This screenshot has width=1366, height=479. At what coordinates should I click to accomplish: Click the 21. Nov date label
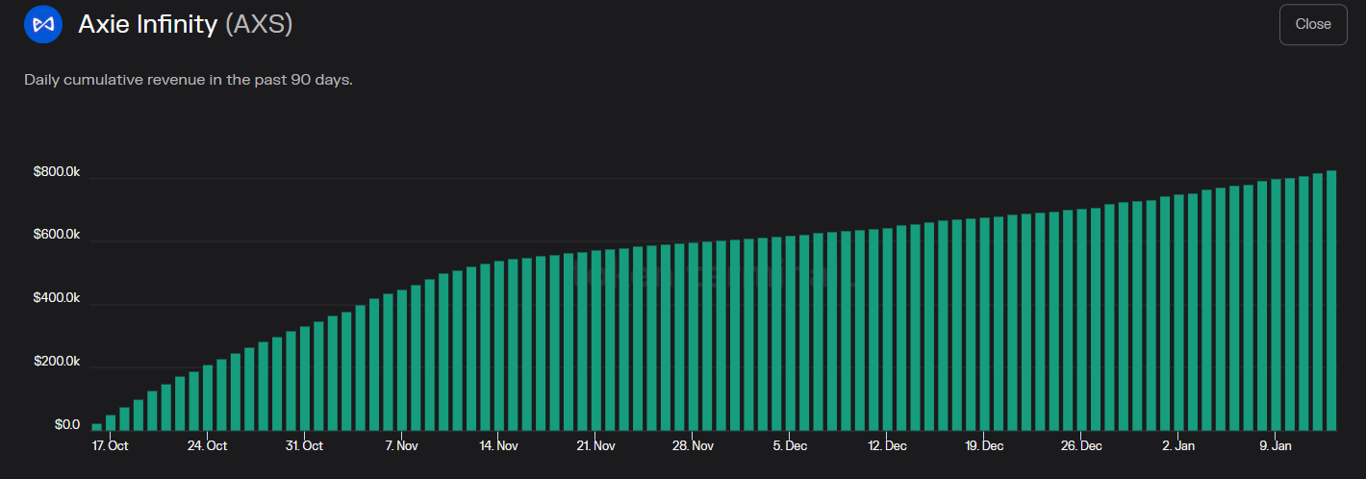point(595,446)
